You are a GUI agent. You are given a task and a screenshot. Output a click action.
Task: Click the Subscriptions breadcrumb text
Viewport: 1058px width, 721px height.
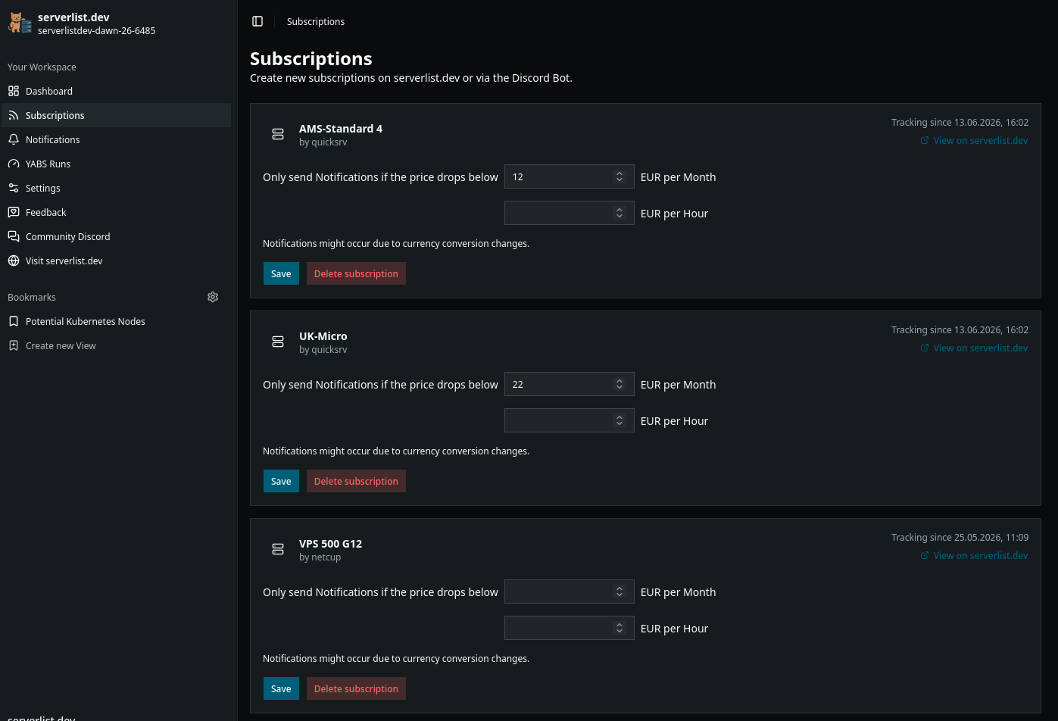[316, 21]
